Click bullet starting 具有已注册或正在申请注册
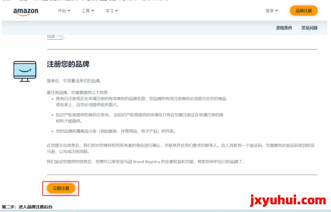Viewport: 331px width, 212px height. [141, 102]
